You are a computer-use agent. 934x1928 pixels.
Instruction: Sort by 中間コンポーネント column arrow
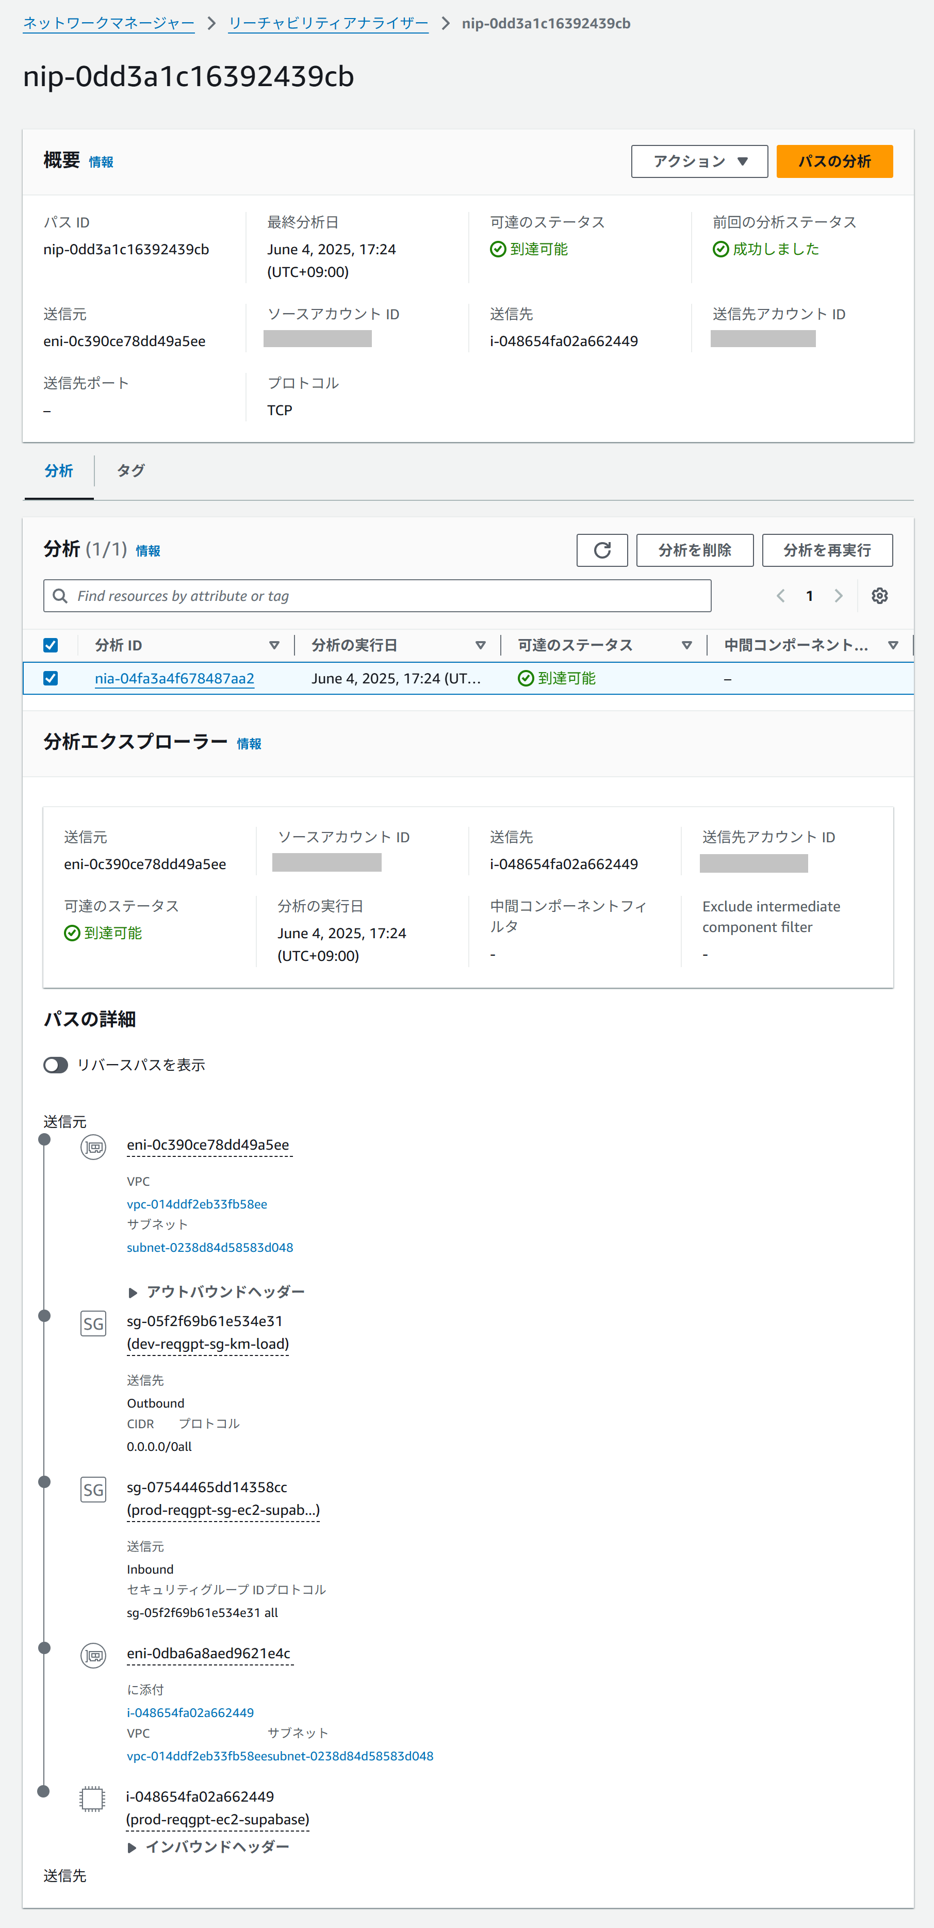(x=893, y=645)
